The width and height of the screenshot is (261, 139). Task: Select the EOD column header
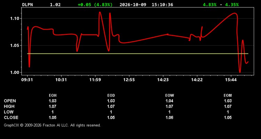[111, 96]
